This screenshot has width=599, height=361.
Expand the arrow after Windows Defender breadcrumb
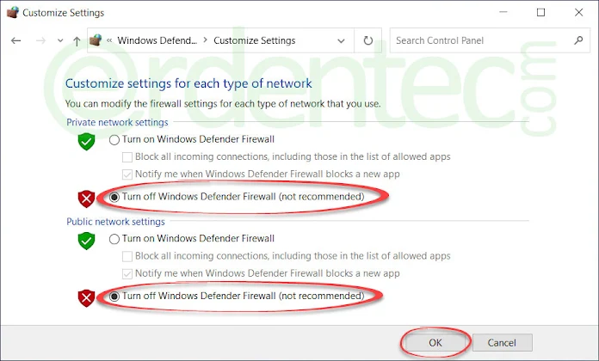[206, 40]
